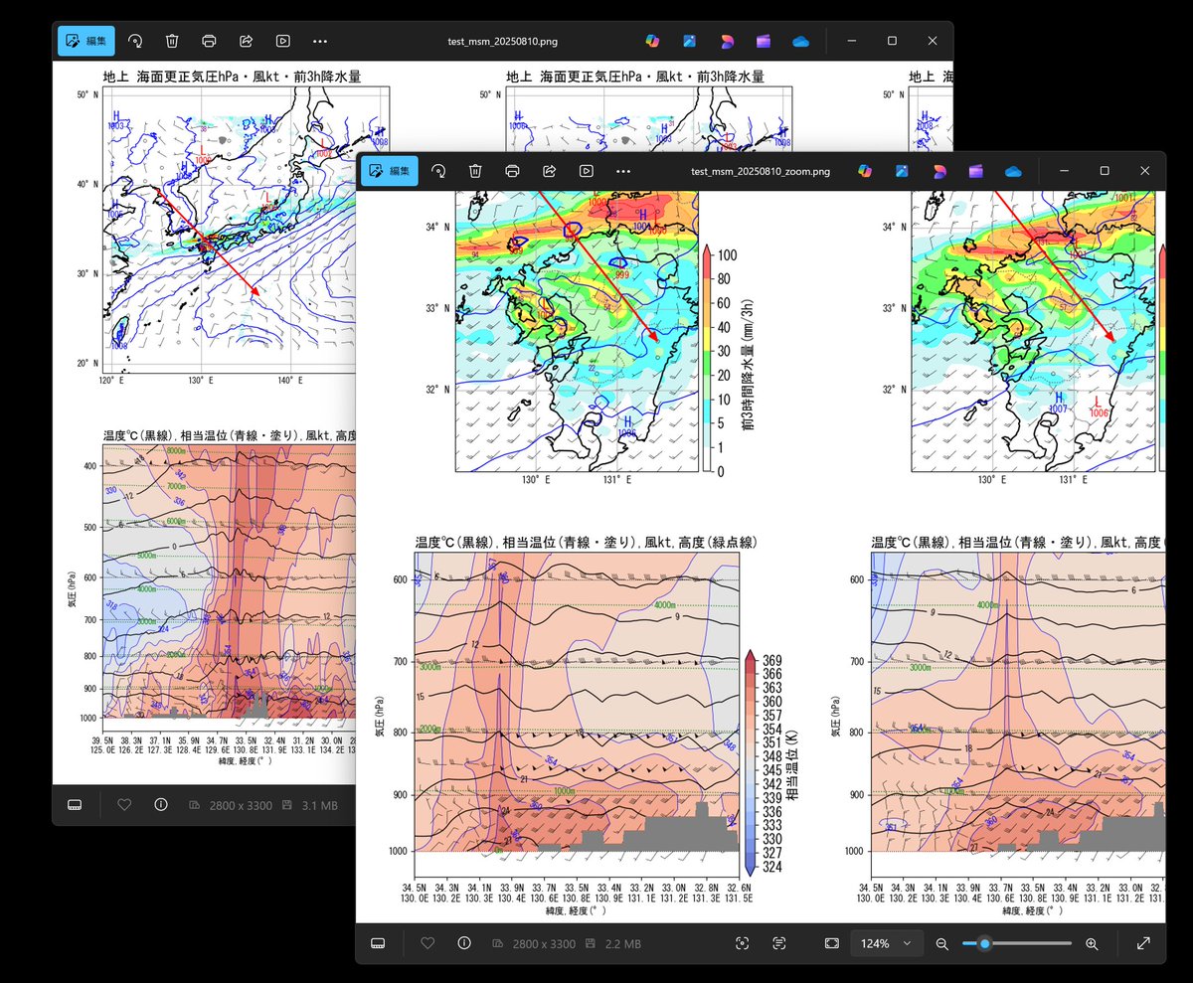Add zoom.png image to favorites
Viewport: 1193px width, 983px height.
pos(427,943)
